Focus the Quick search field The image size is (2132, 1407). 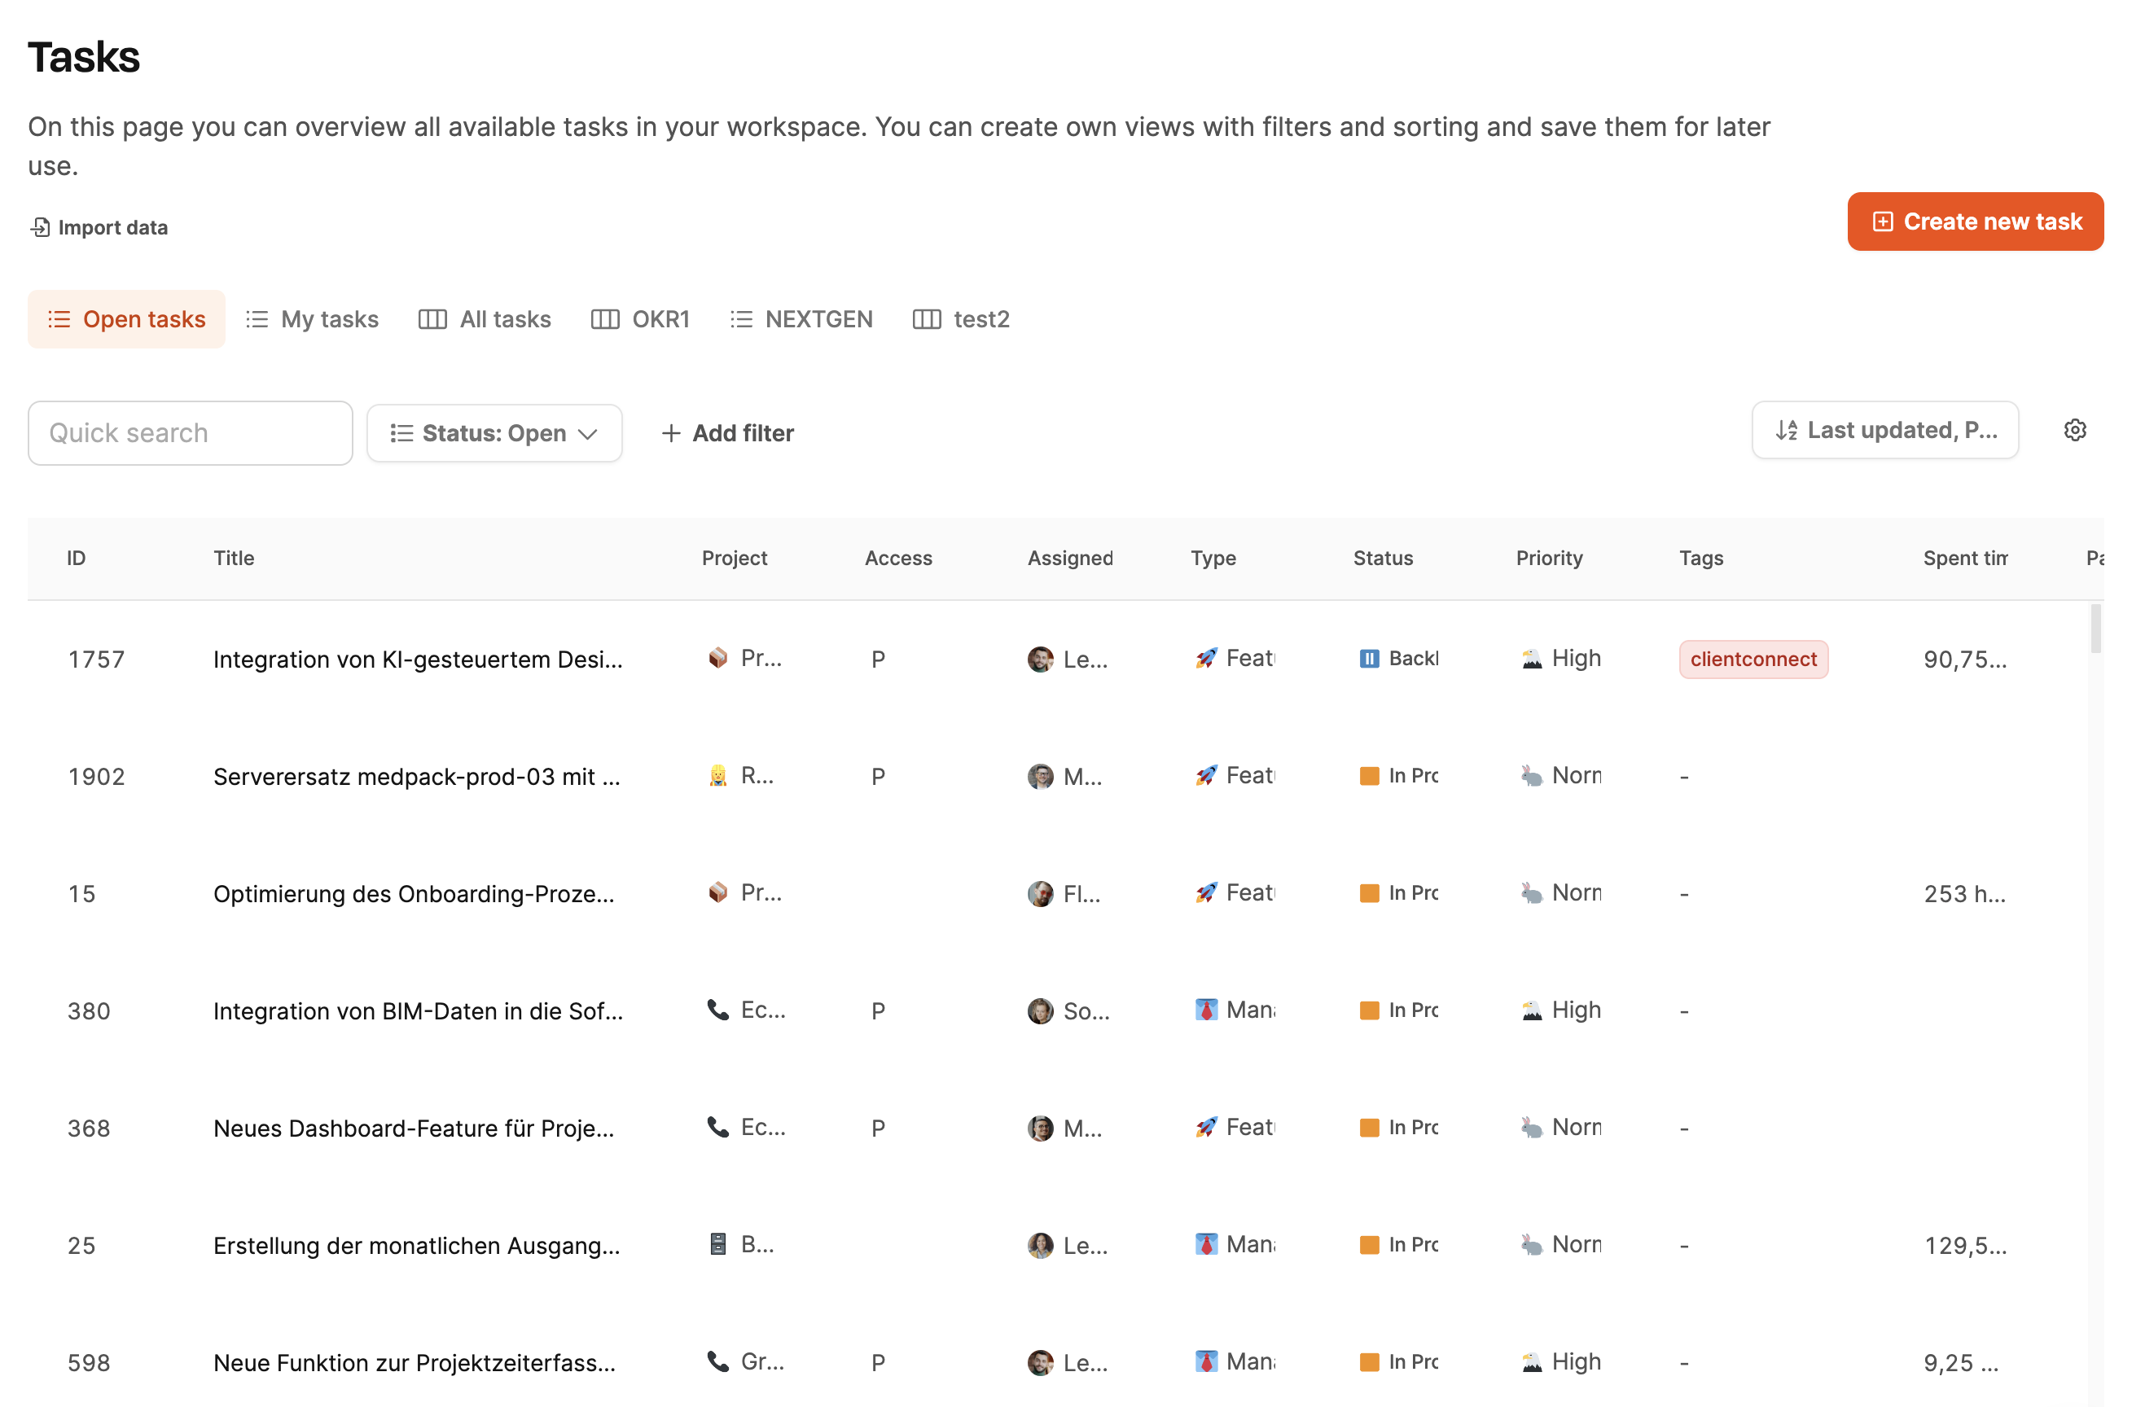pyautogui.click(x=191, y=433)
